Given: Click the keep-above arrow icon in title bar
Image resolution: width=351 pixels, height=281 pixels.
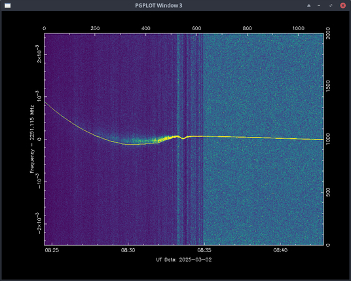Looking at the screenshot, I should (308, 6).
